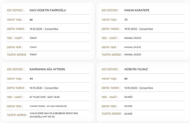Click DEFİN YERİ label in Karatepe card
This screenshot has height=123, width=190.
[x=110, y=47]
